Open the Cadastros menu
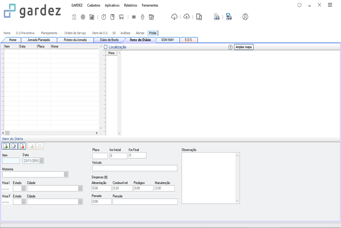Screen dimensions: 341x228 [x=94, y=5]
